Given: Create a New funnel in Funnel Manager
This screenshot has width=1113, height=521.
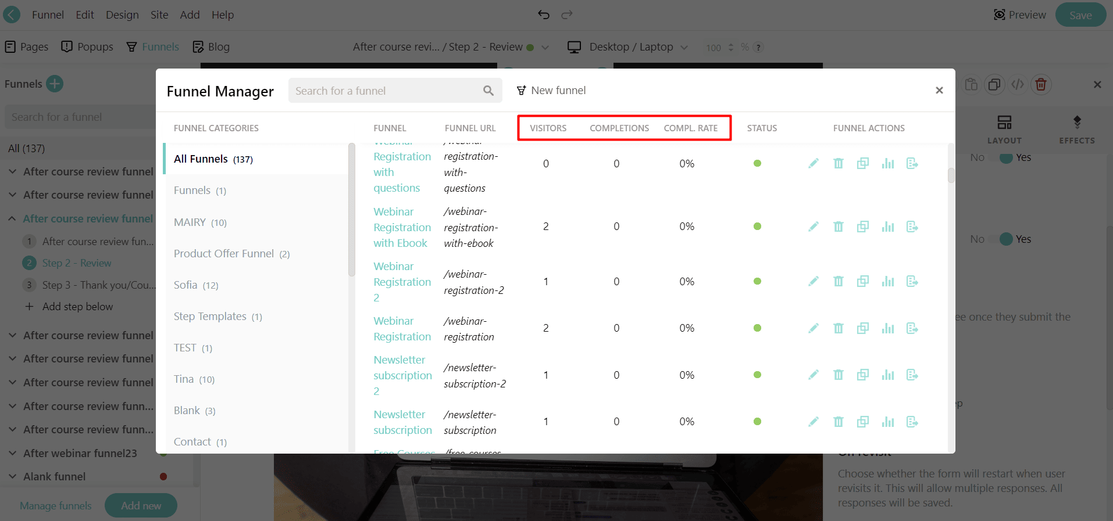Looking at the screenshot, I should [x=551, y=90].
